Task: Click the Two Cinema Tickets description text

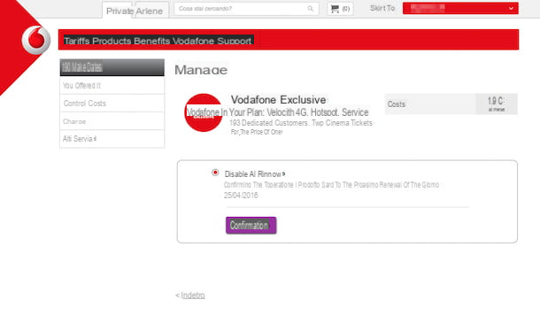Action: pos(301,123)
